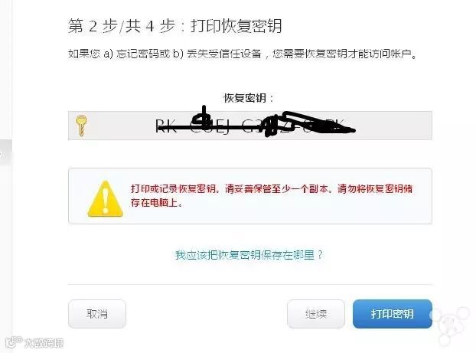The height and width of the screenshot is (353, 476).
Task: Select the 取消 button
Action: [x=97, y=314]
